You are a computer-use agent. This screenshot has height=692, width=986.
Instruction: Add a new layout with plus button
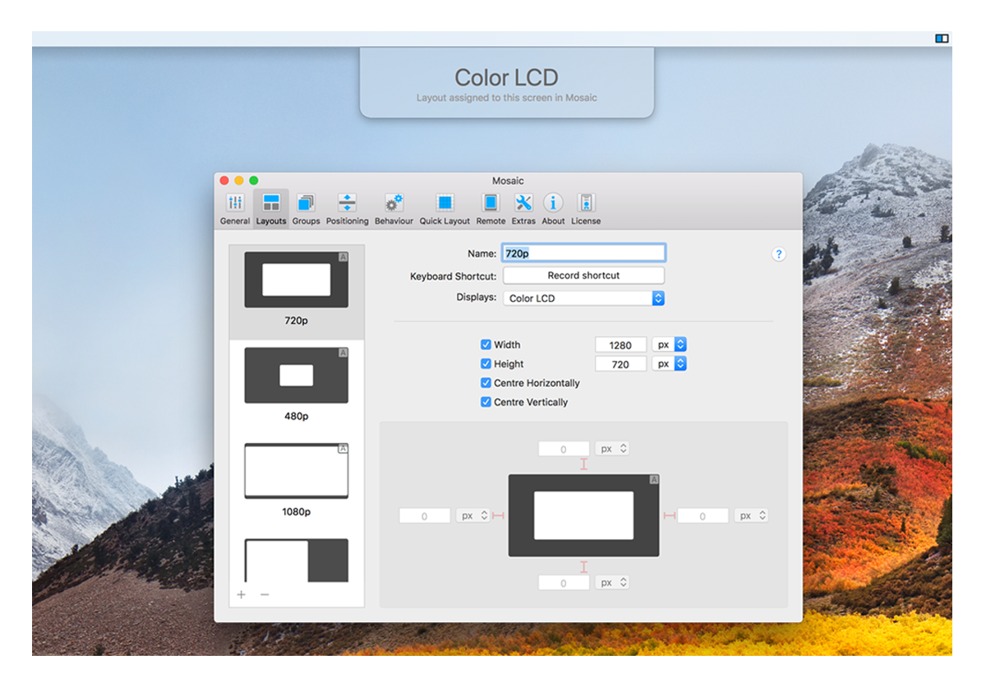[x=242, y=594]
